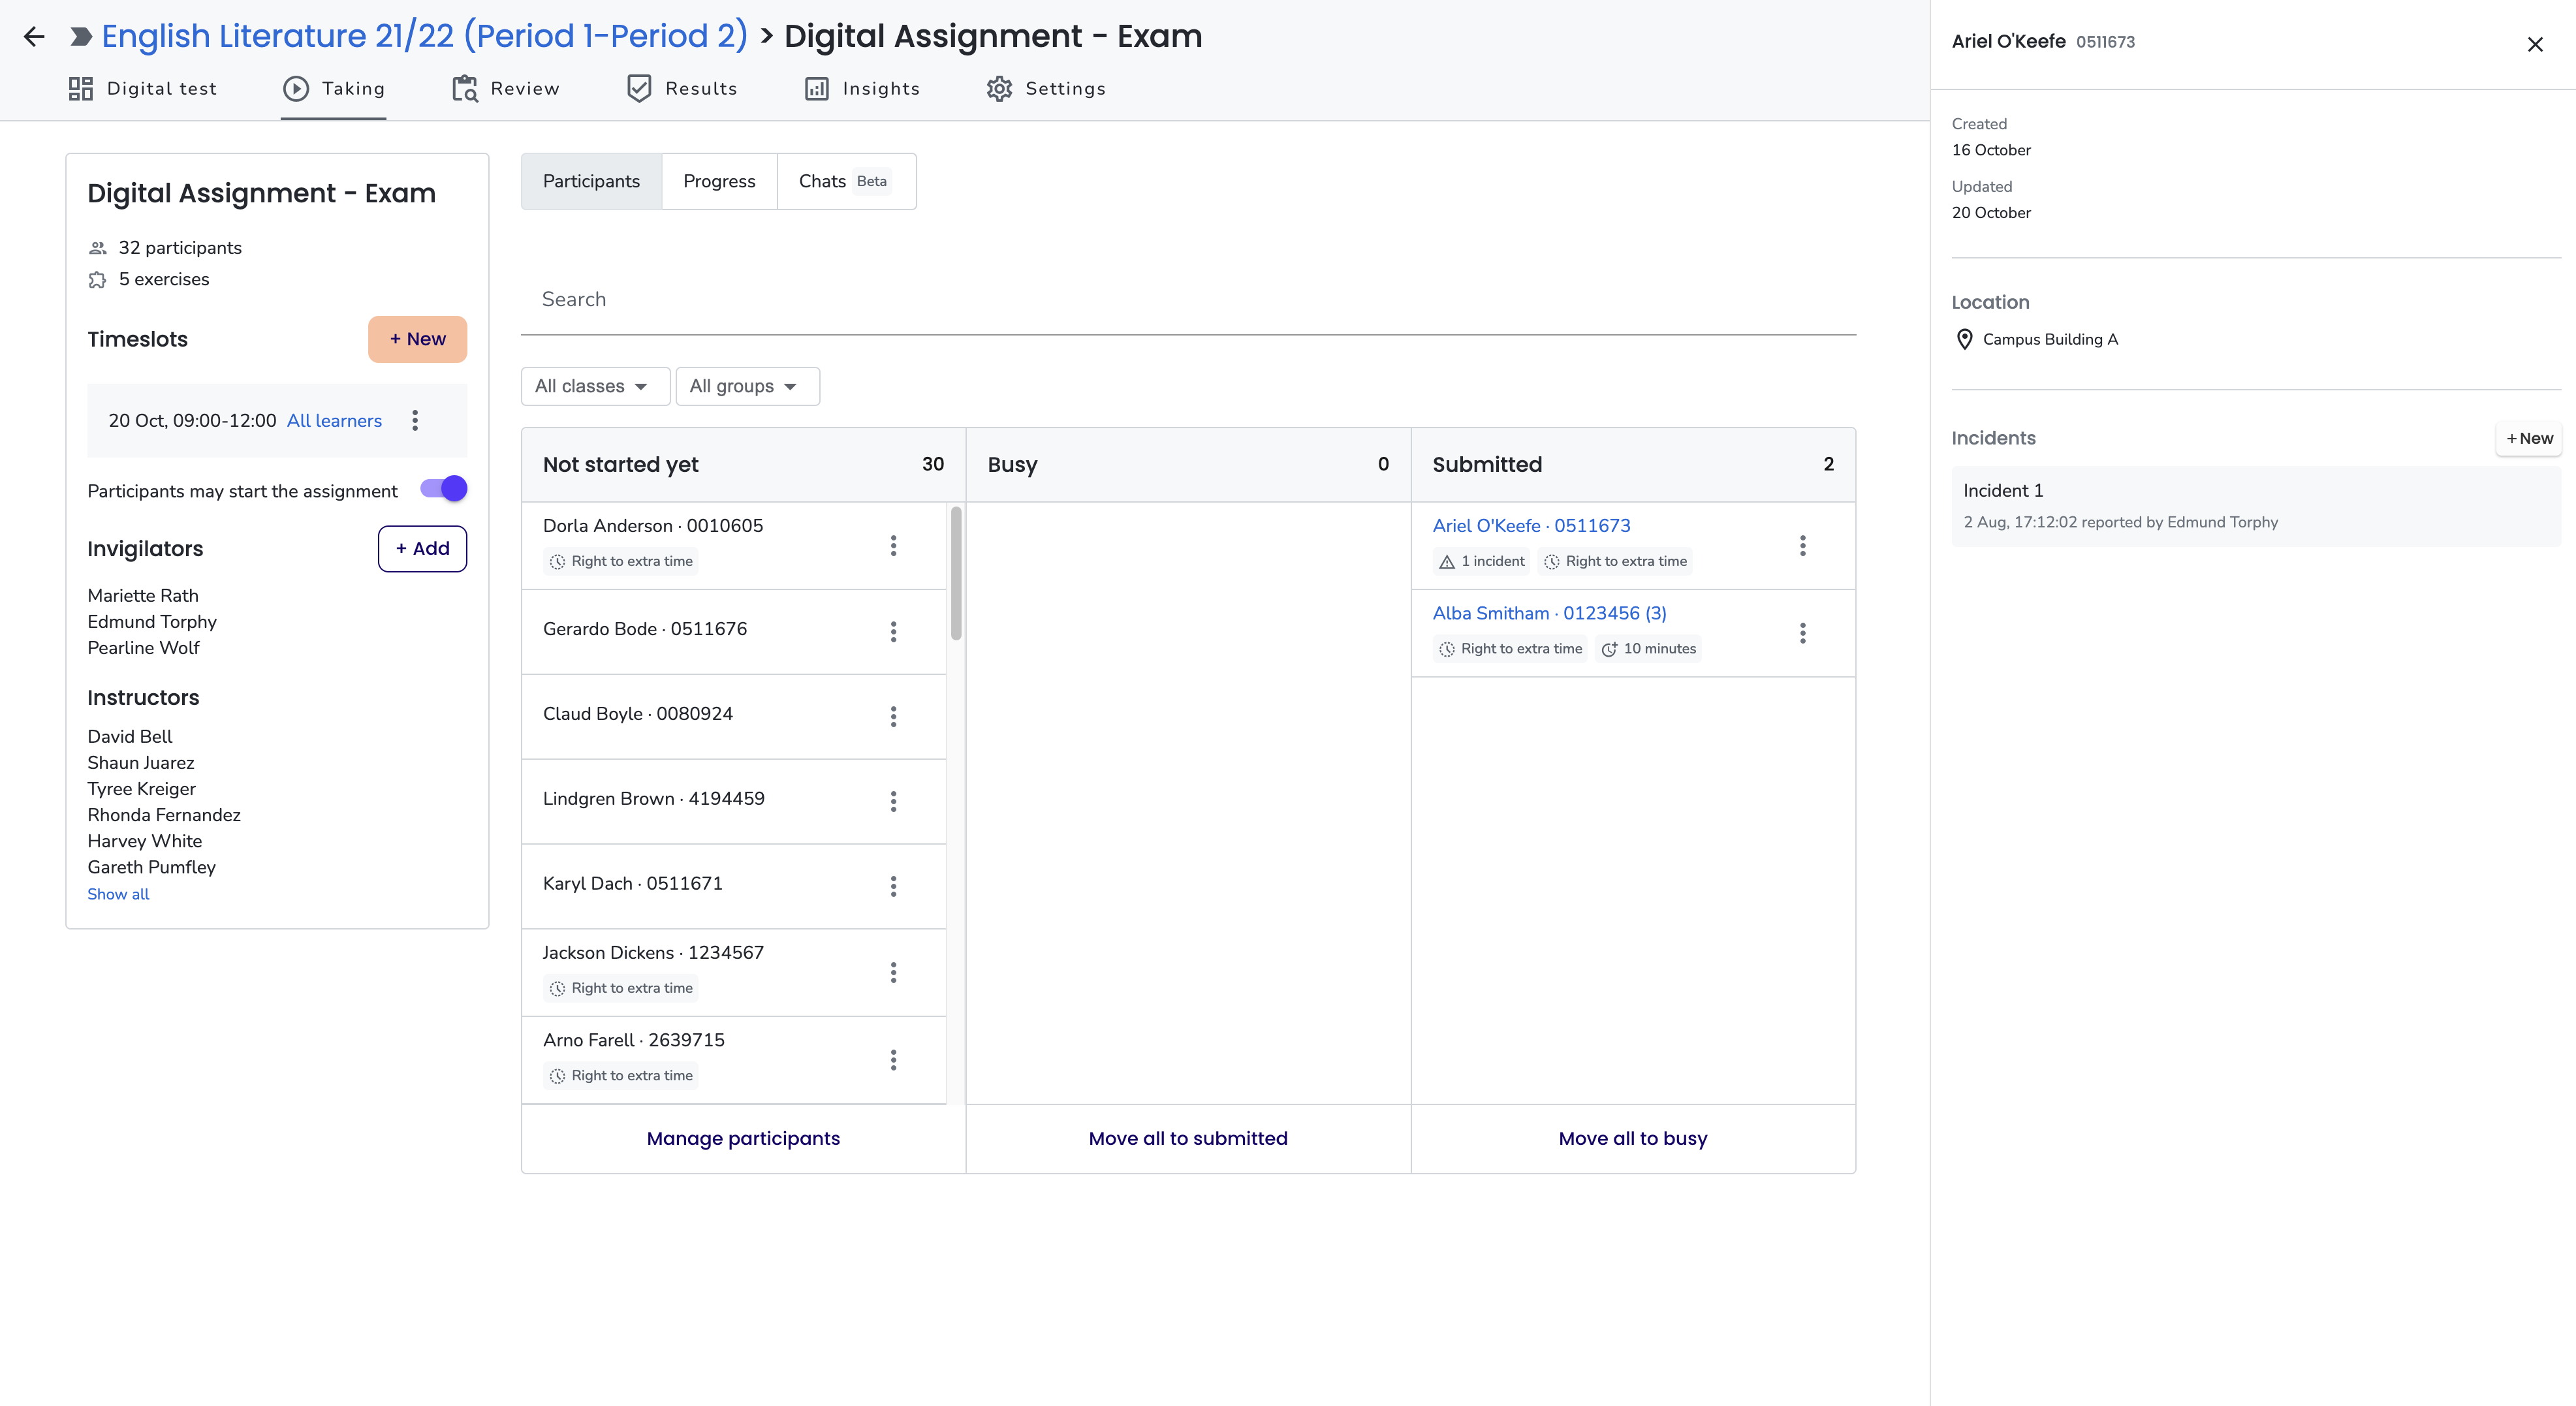The height and width of the screenshot is (1406, 2576).
Task: Click + Add invigilator button
Action: tap(422, 549)
